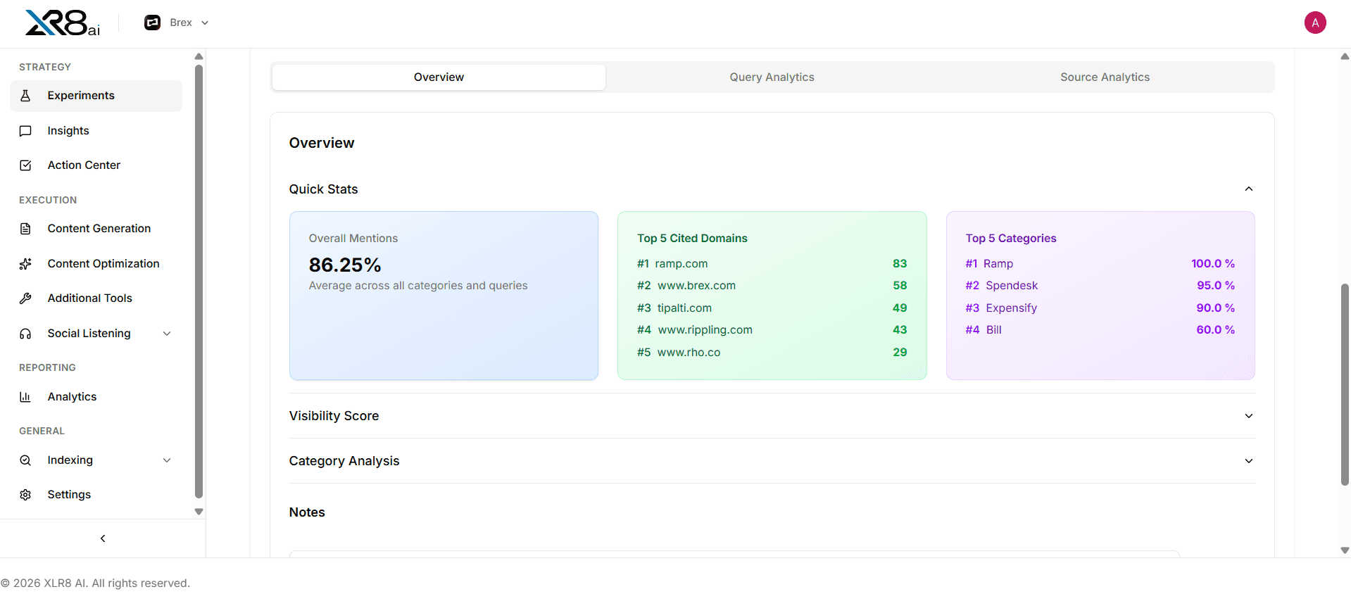Click the page scrollbar down arrow
The width and height of the screenshot is (1351, 606).
pyautogui.click(x=1345, y=550)
